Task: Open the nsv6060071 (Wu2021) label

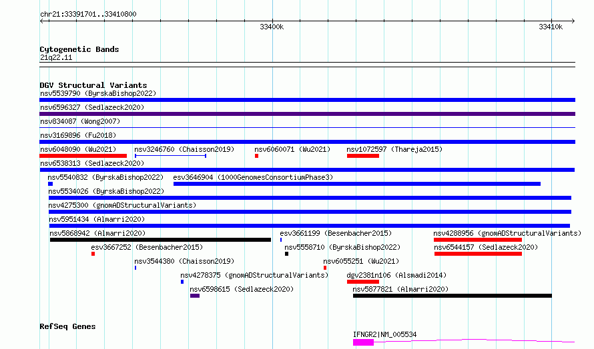Action: [x=292, y=149]
